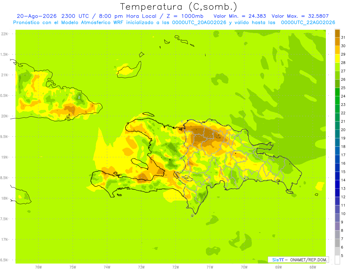
Task: Click the "20-Ago-2026" forecast date text
Action: pos(37,16)
